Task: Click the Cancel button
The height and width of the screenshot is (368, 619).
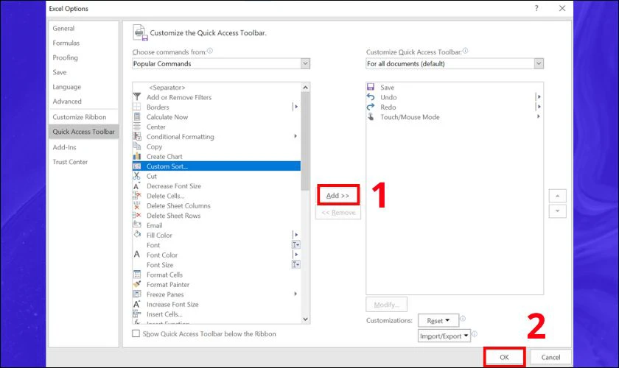Action: click(x=550, y=357)
